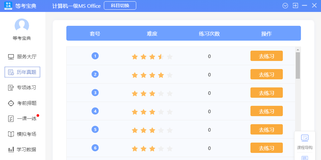321x160 pixels.
Task: Click the 等考宝典 username under avatar
Action: tap(22, 38)
